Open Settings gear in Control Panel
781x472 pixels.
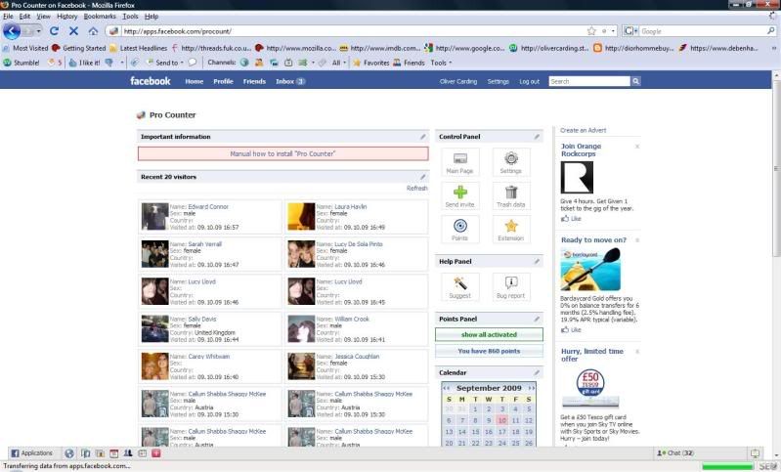[511, 162]
